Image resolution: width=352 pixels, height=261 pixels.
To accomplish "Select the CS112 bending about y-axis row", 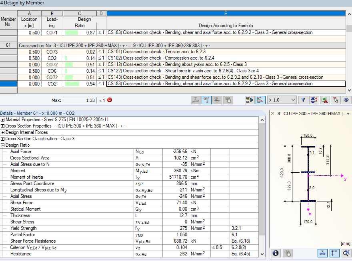I will pos(226,64).
